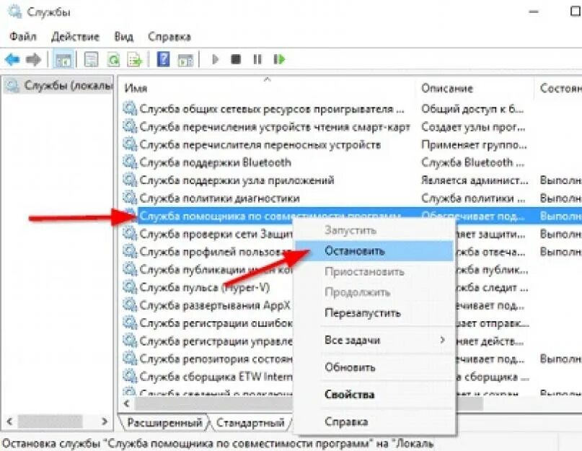The width and height of the screenshot is (582, 451).
Task: Select Служба регистрации управления row
Action: click(216, 341)
